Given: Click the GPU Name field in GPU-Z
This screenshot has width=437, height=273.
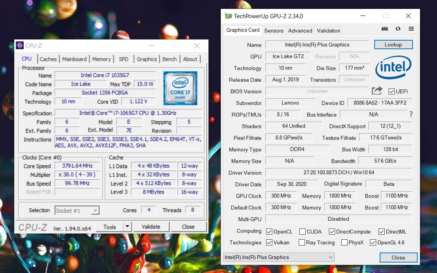Looking at the screenshot, I should pyautogui.click(x=317, y=45).
